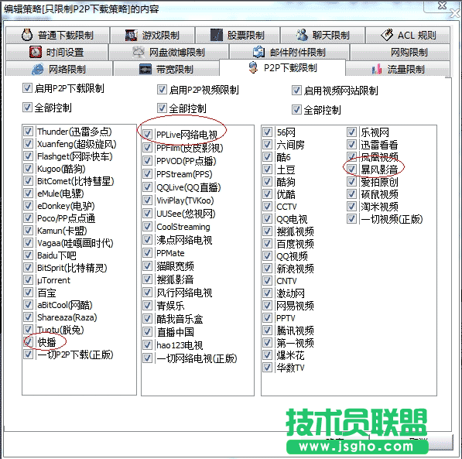Toggle the 暴风影音 checkbox
Screen dimensions: 462x459
pos(351,170)
